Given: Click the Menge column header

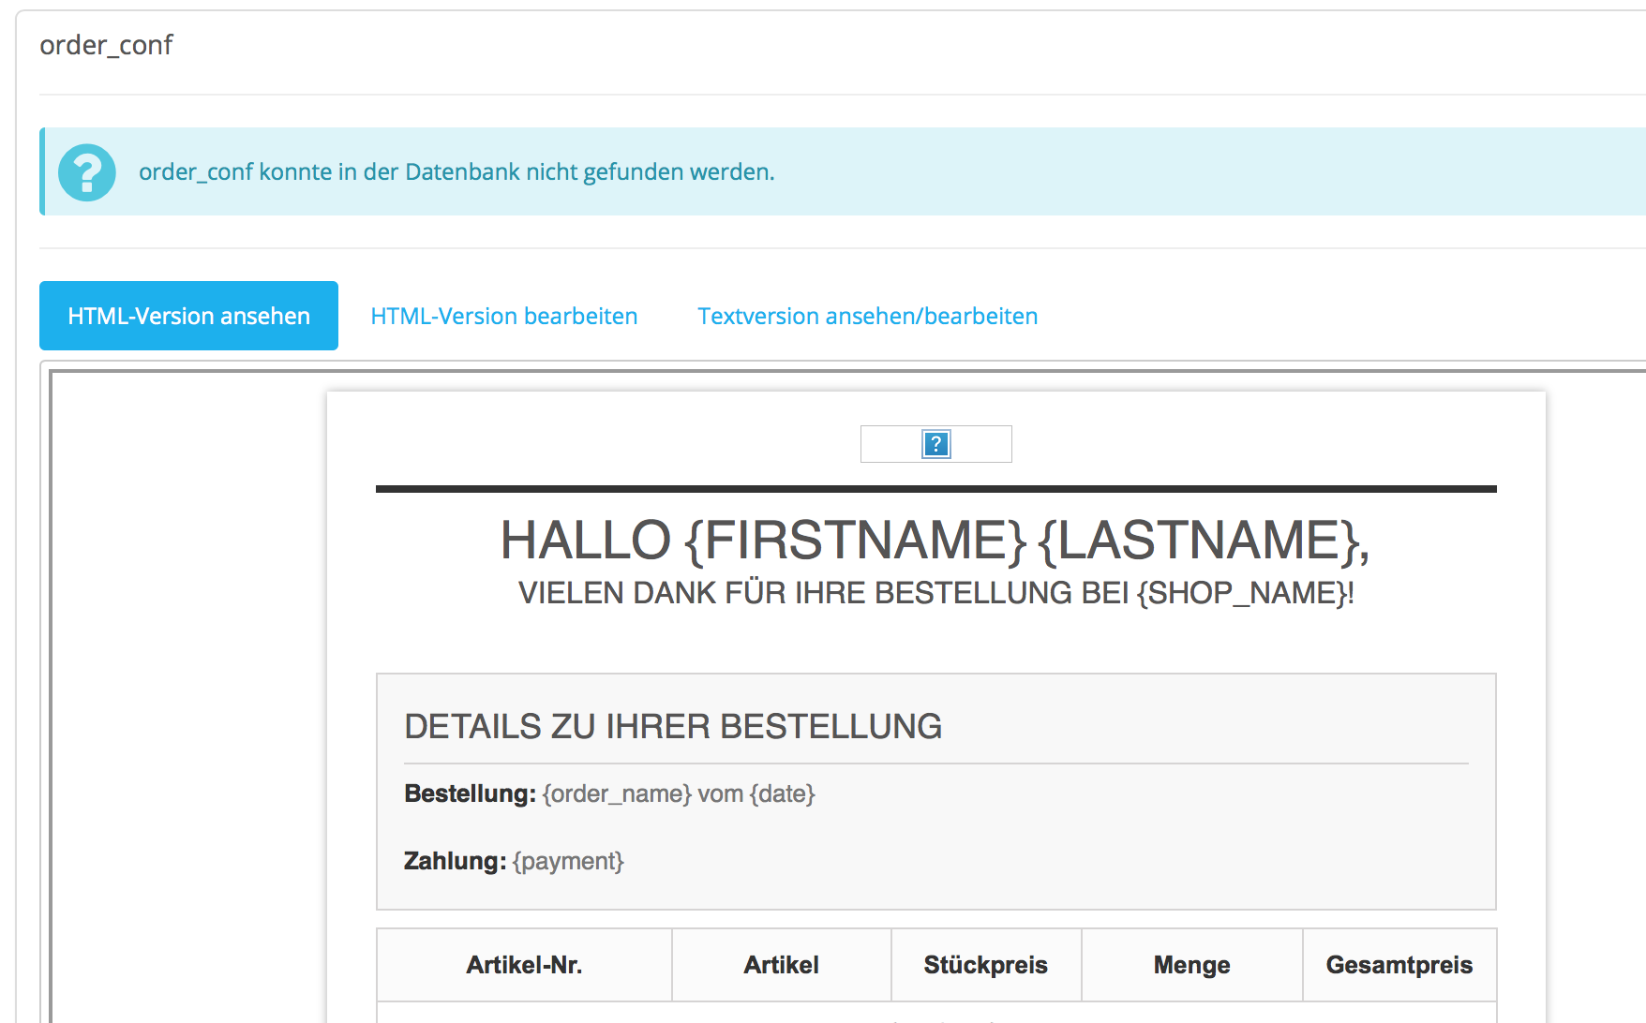Looking at the screenshot, I should (x=1191, y=965).
